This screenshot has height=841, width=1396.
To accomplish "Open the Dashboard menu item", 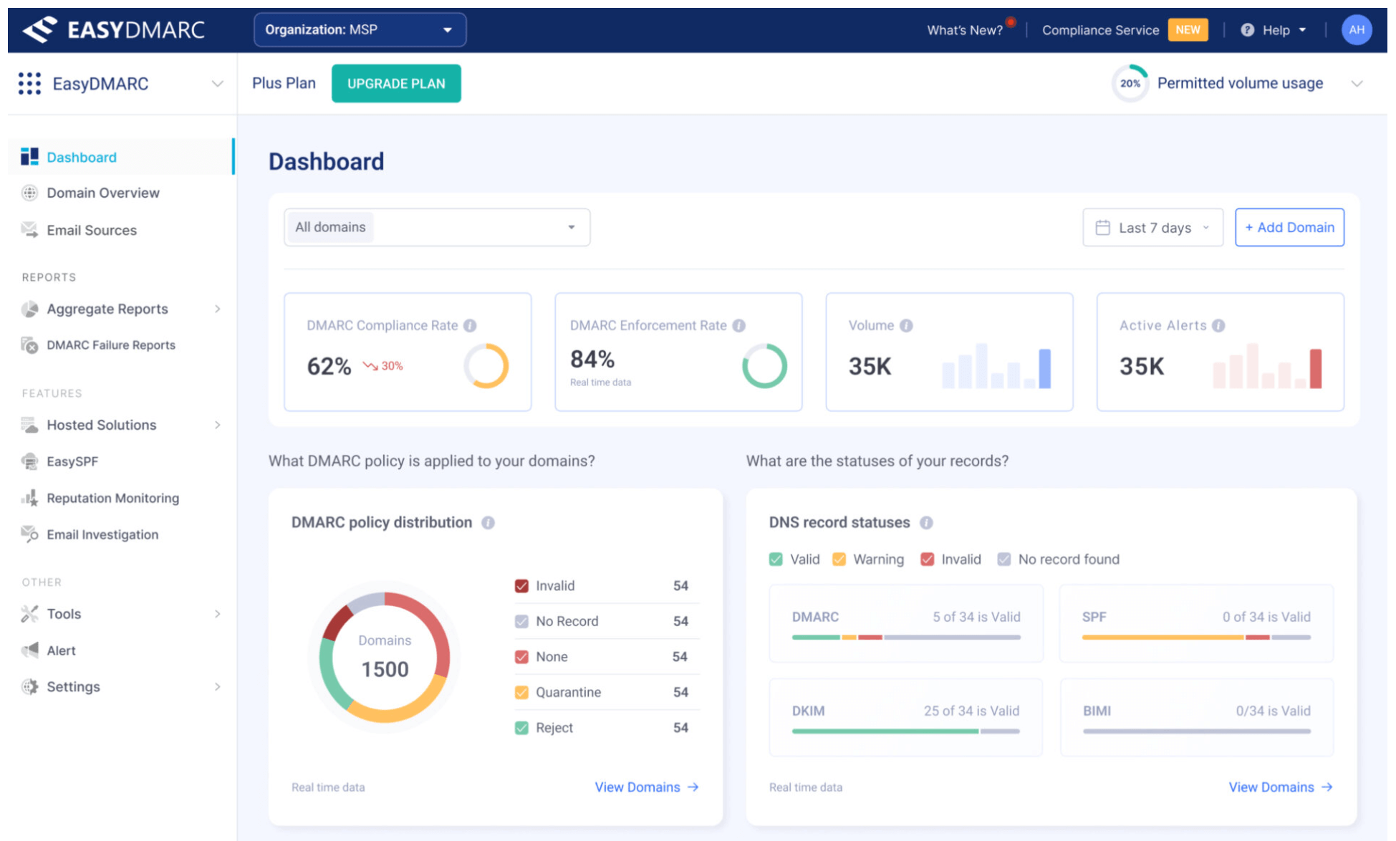I will point(122,156).
